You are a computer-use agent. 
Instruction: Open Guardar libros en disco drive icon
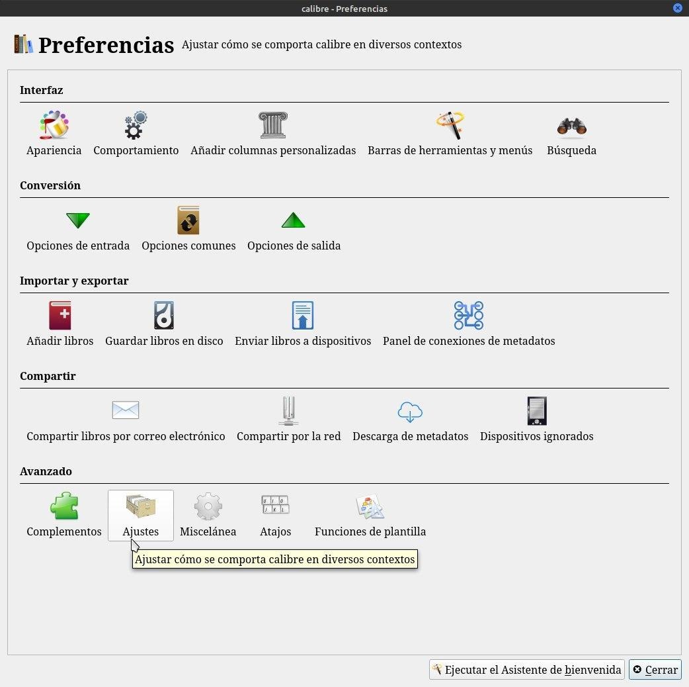click(x=164, y=315)
